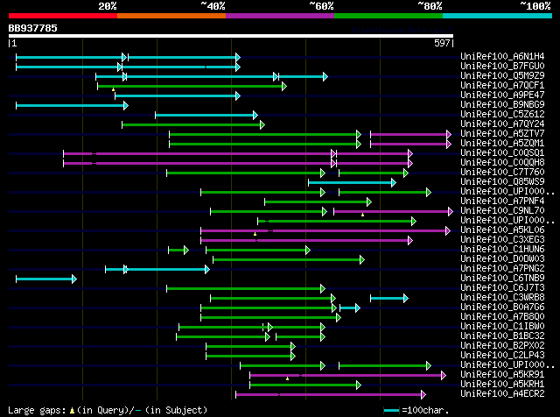Open hit UniRef100_C3XEG3
The image size is (560, 417).
502,240
